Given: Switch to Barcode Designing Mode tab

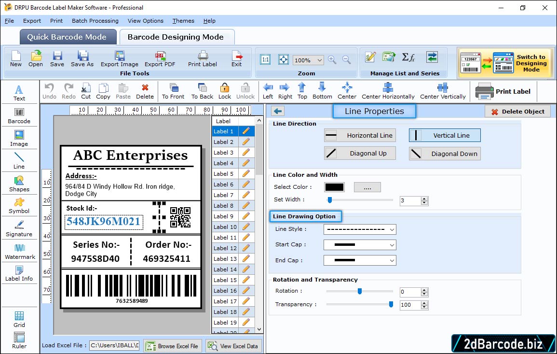Looking at the screenshot, I should [x=177, y=37].
